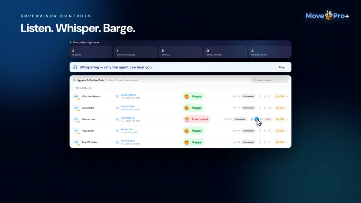This screenshot has width=361, height=203.
Task: Open caller Linda Nguyen link
Action: (128, 118)
